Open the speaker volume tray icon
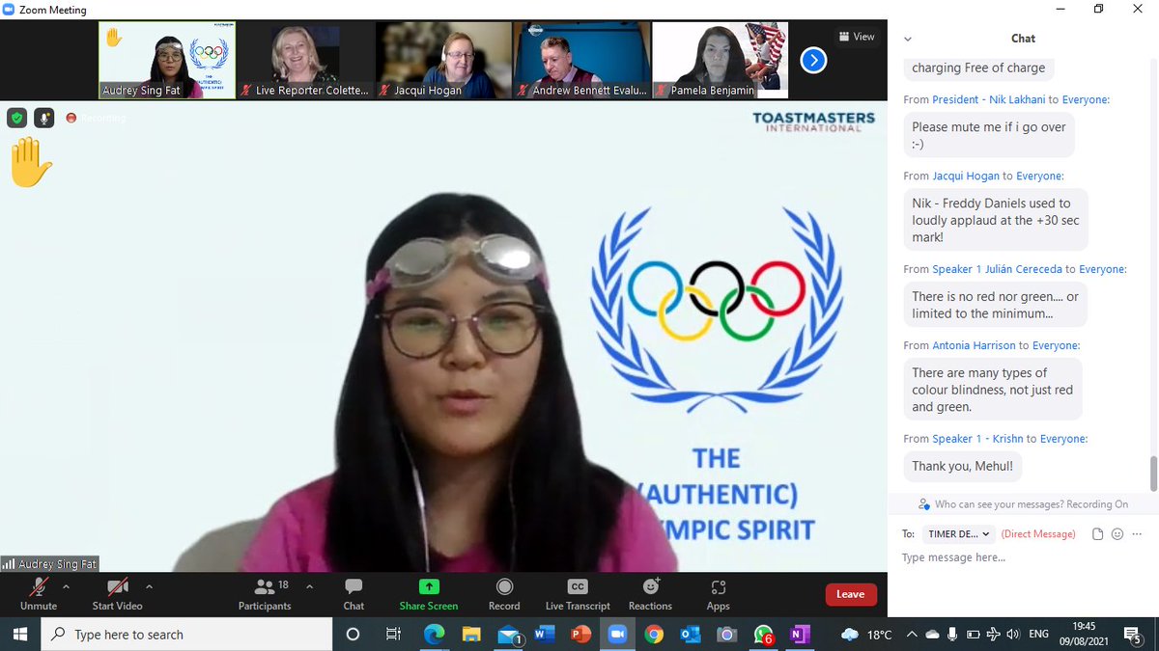 click(x=1013, y=635)
